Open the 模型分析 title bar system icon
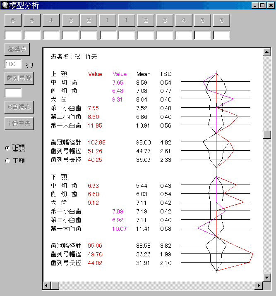 click(x=5, y=5)
